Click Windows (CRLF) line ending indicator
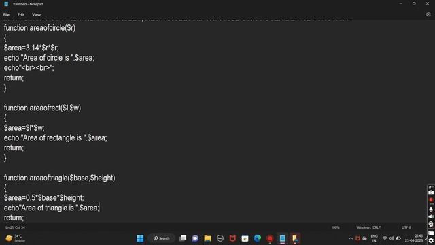Viewport: 435px width, 245px height. pos(368,227)
